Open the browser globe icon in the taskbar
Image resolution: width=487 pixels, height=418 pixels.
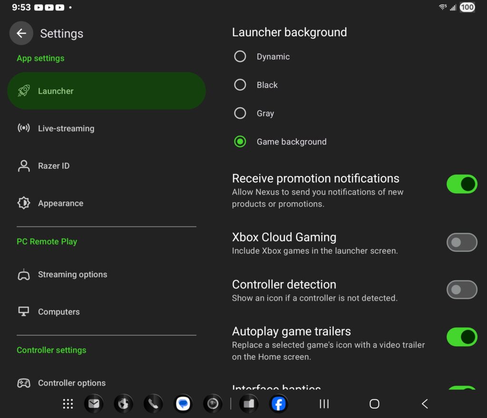[123, 404]
